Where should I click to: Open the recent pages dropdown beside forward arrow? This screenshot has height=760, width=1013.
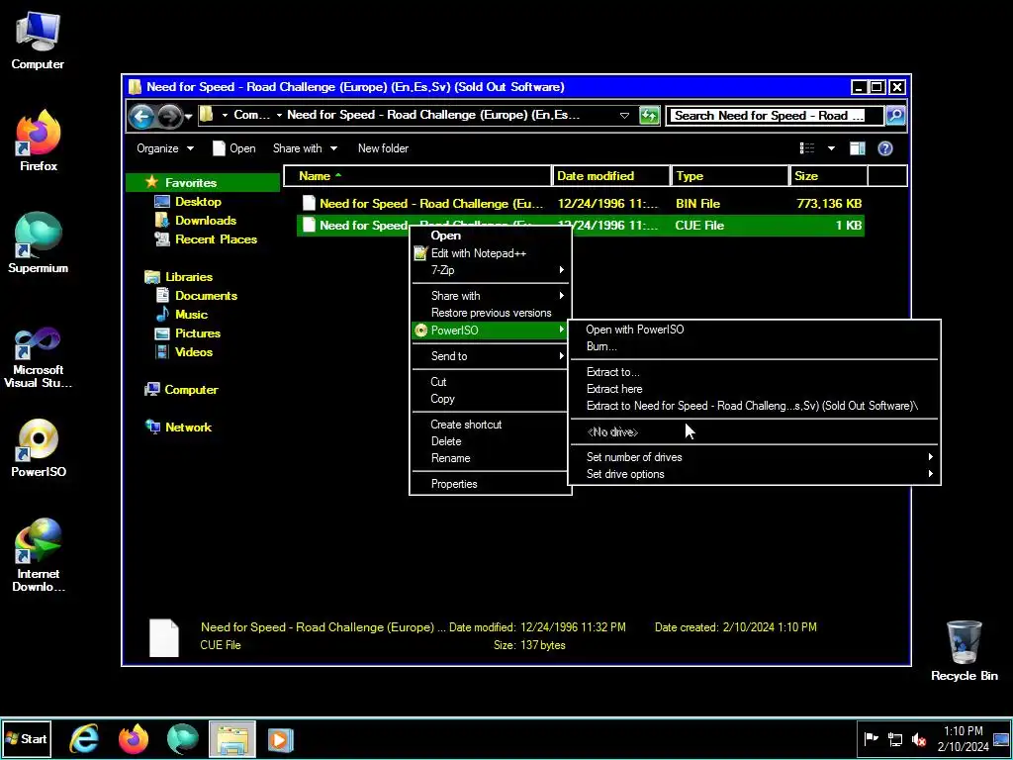coord(188,117)
